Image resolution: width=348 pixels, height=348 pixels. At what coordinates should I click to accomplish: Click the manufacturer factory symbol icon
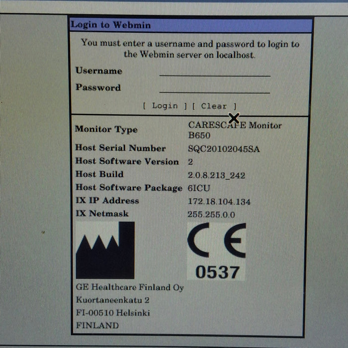click(105, 250)
